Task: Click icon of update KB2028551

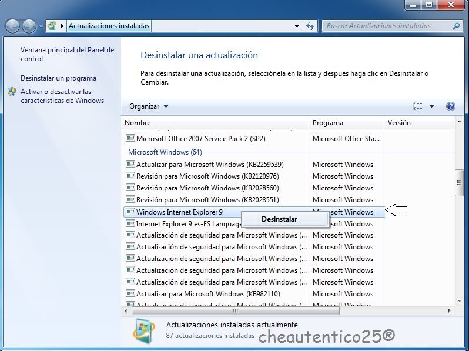Action: 130,199
